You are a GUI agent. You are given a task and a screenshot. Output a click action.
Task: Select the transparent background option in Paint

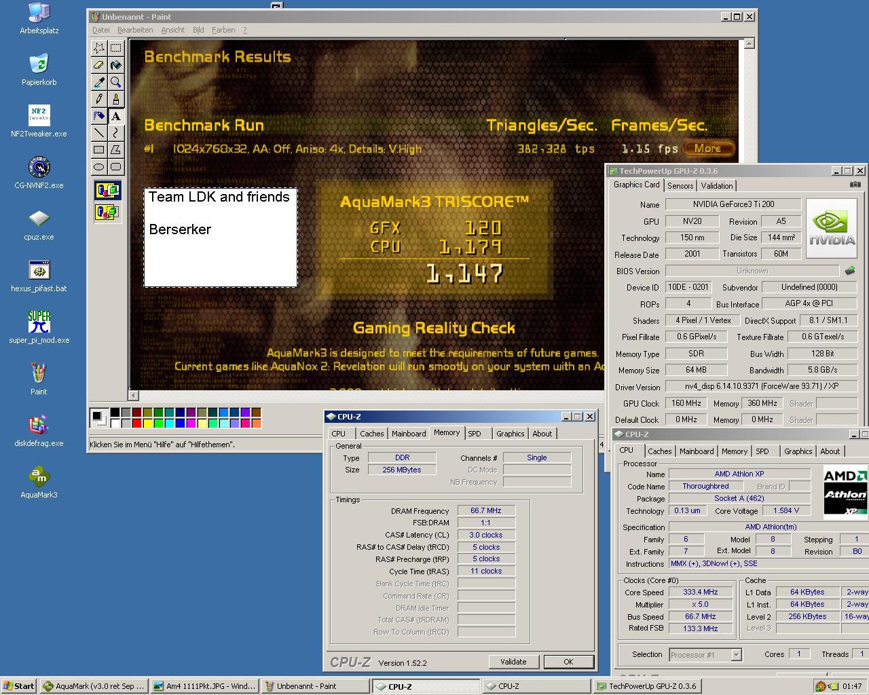coord(107,212)
